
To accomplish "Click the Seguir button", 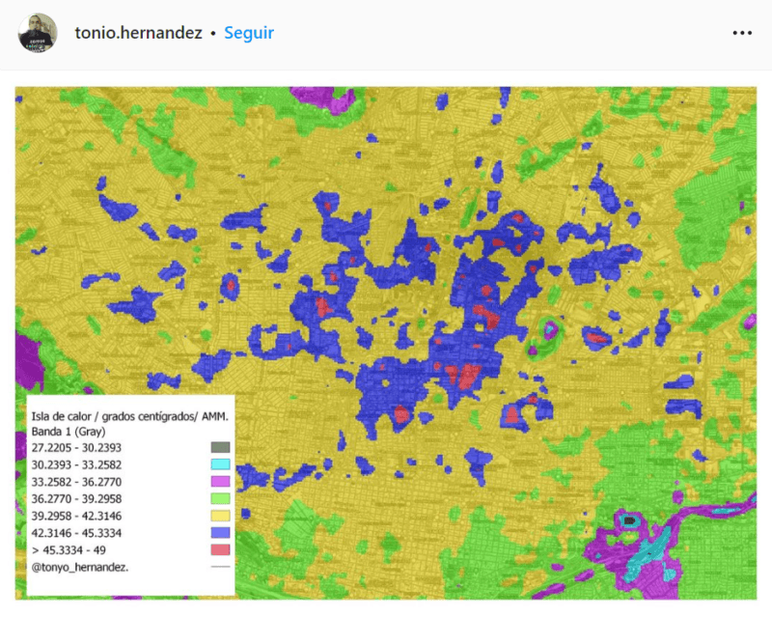I will (x=249, y=33).
